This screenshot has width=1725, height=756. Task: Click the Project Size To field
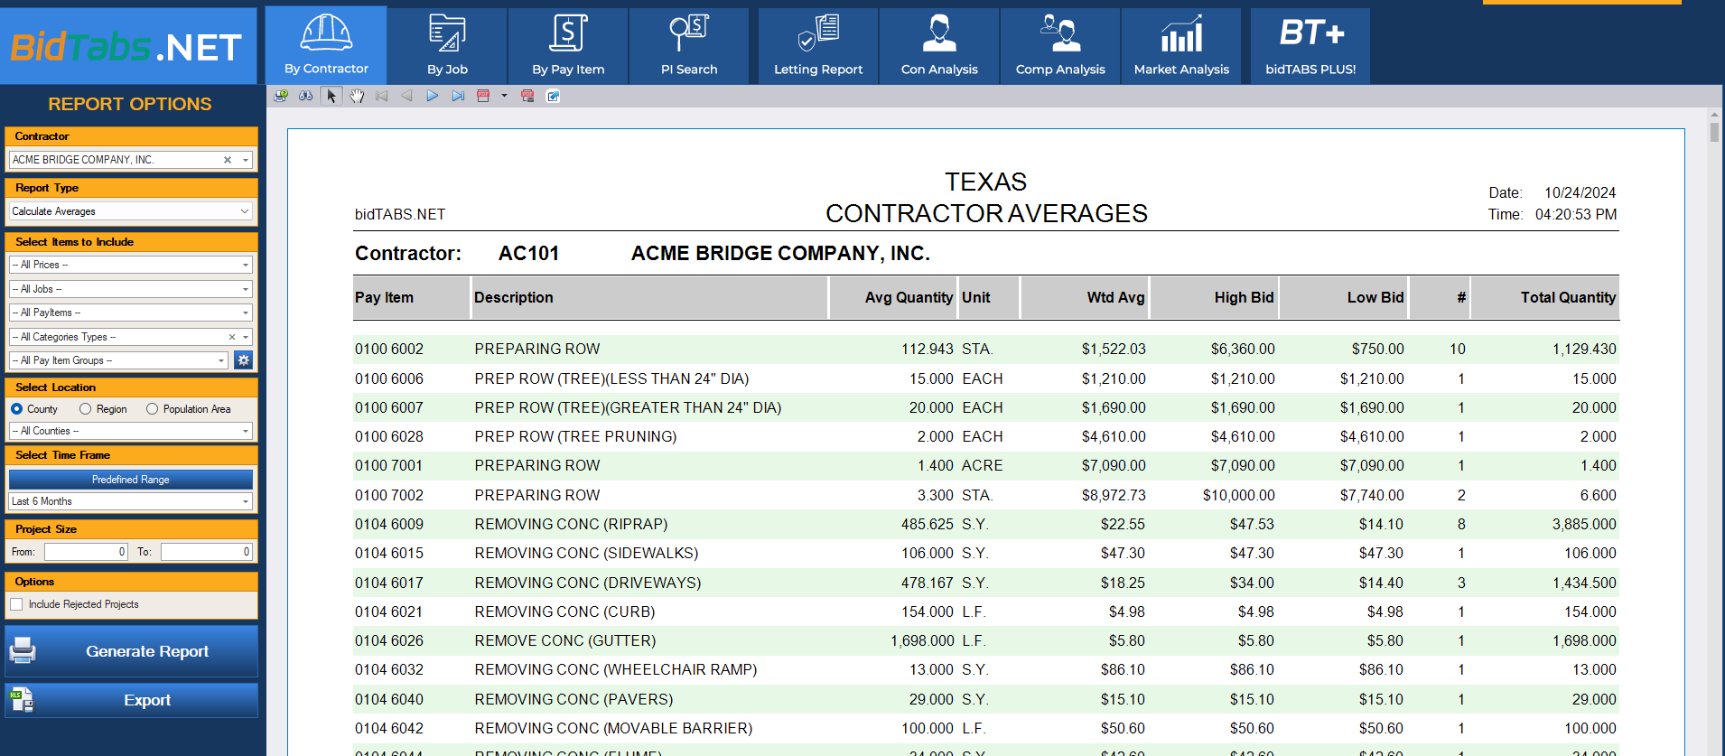(207, 552)
